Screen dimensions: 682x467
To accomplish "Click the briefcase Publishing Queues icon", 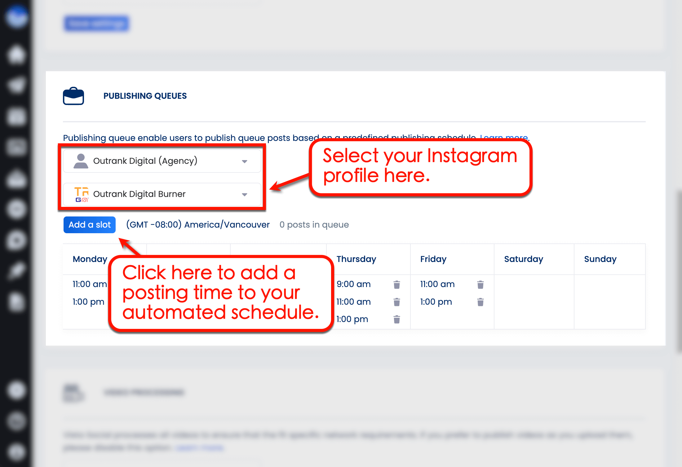I will pos(74,96).
